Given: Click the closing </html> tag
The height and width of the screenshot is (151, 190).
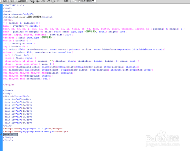Looking at the screenshot, I should point(8,140).
